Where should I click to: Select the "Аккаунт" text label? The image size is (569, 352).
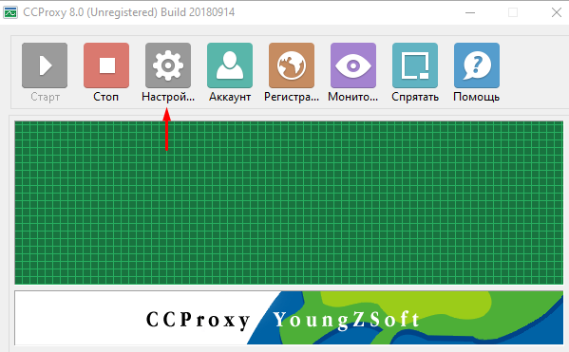(230, 97)
